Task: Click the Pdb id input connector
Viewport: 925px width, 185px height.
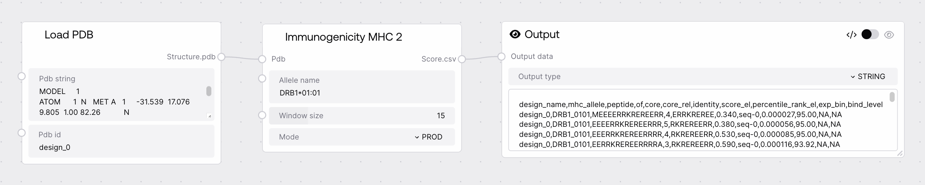Action: 22,133
